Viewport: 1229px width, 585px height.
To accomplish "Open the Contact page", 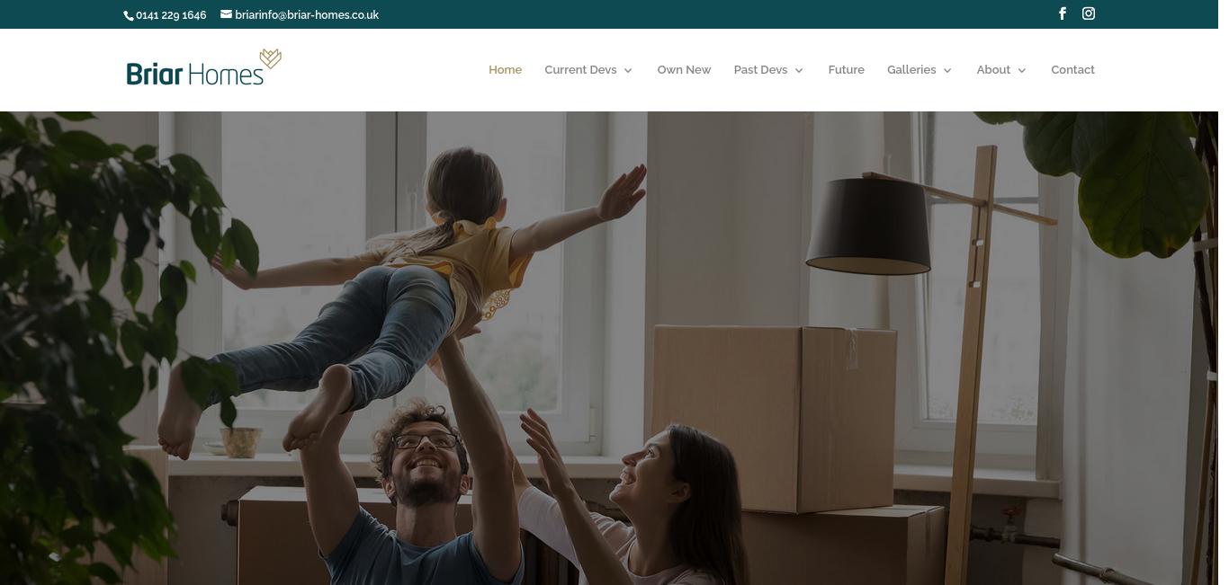I will click(x=1072, y=70).
